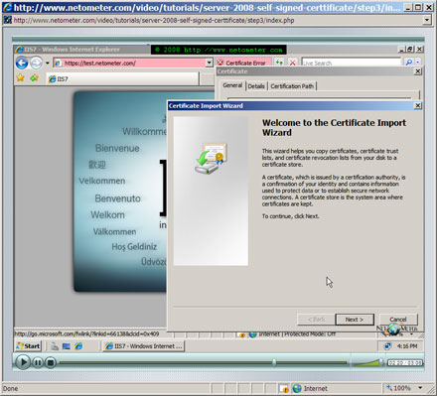Click the Welkom text on IIS7 page

[x=108, y=215]
